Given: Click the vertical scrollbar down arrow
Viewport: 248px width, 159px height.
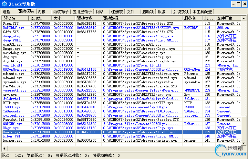Looking at the screenshot, I should pos(243,143).
